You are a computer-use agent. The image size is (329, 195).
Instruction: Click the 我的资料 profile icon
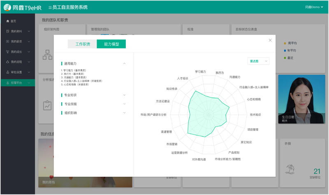(x=7, y=31)
